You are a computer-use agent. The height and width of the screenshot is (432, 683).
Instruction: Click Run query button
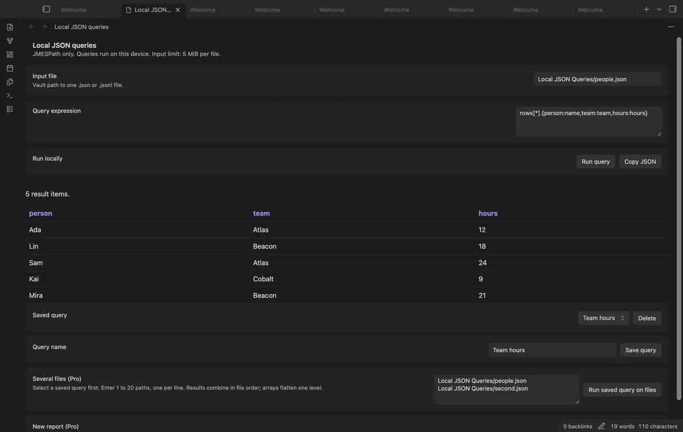595,161
